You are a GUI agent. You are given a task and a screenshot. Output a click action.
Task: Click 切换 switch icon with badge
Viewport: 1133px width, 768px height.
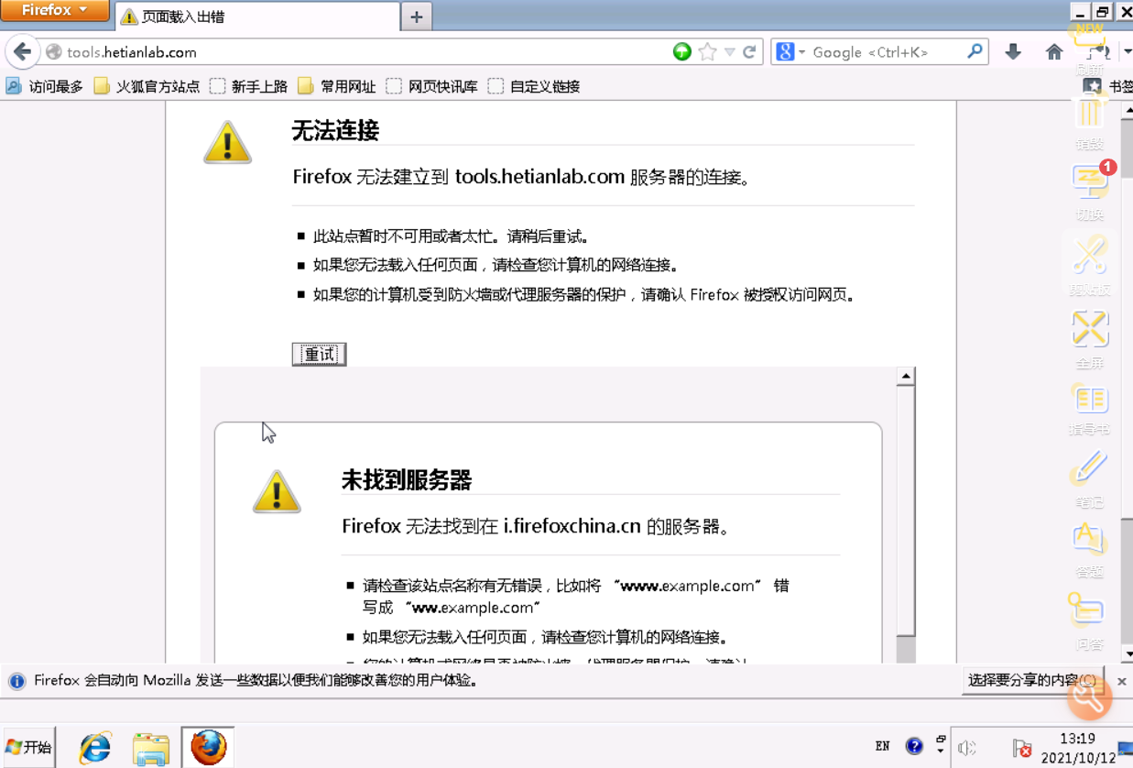pyautogui.click(x=1090, y=190)
